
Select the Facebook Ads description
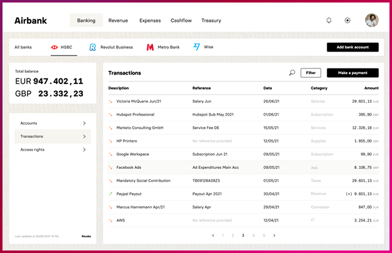tap(129, 168)
